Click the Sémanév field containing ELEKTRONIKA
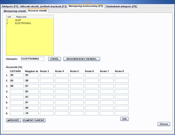 pos(33,59)
